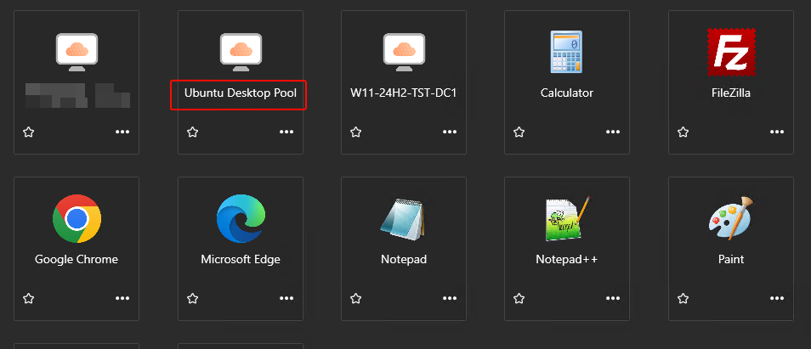Open the Calculator app icon
811x349 pixels.
coord(567,52)
